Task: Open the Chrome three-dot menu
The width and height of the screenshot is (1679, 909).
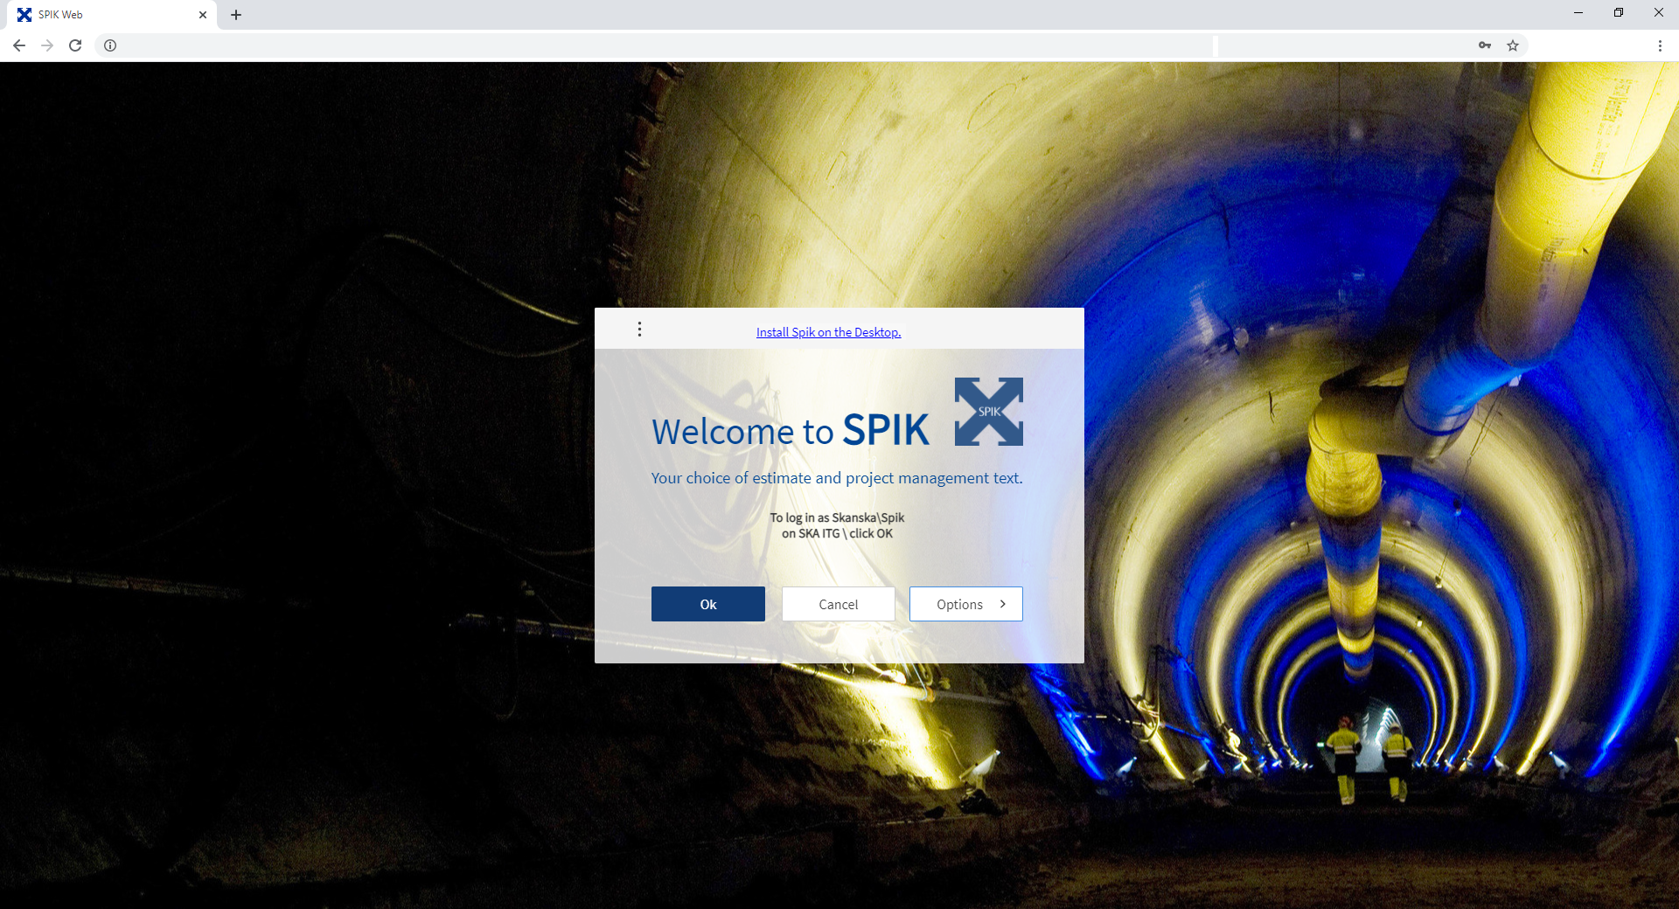Action: click(x=1660, y=45)
